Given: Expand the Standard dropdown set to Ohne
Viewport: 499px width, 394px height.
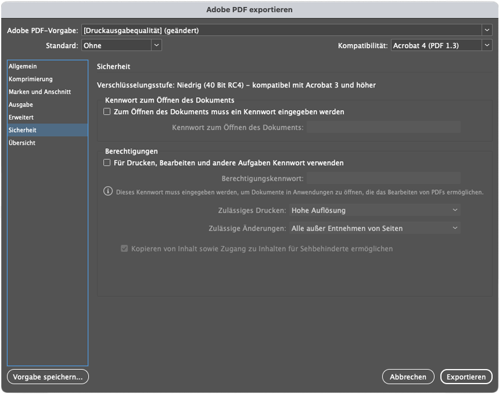Looking at the screenshot, I should point(156,45).
